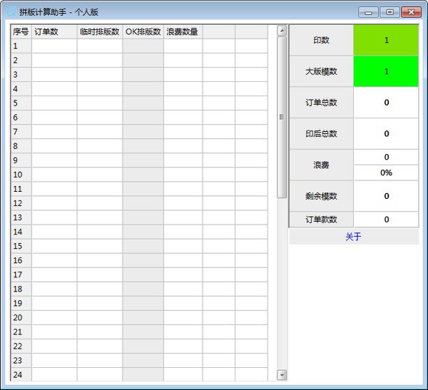Click the green 印数 value cell

point(386,41)
